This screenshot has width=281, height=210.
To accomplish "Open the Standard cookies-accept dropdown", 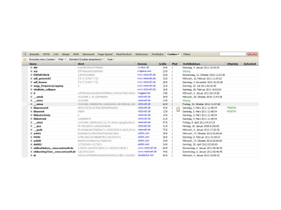I will pos(86,59).
